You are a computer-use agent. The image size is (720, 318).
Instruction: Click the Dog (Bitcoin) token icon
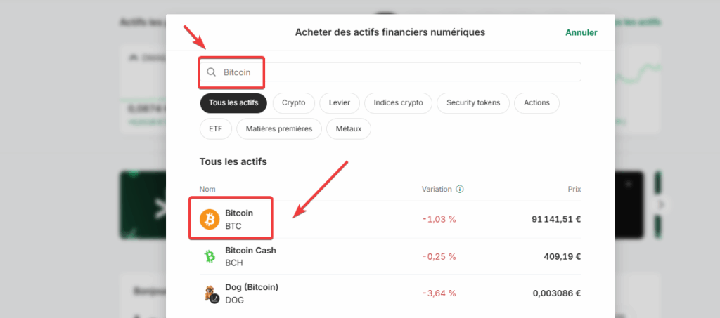pyautogui.click(x=210, y=293)
